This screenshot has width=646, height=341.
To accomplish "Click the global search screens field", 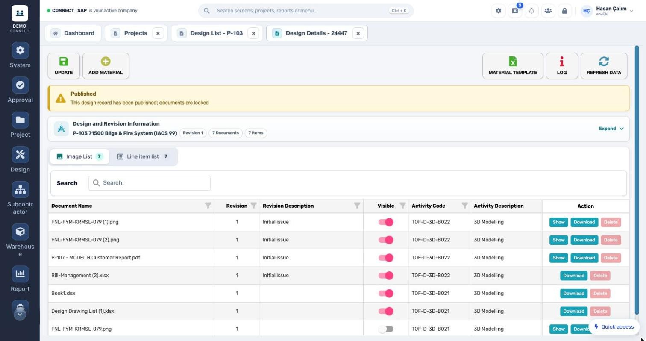I will [x=306, y=11].
